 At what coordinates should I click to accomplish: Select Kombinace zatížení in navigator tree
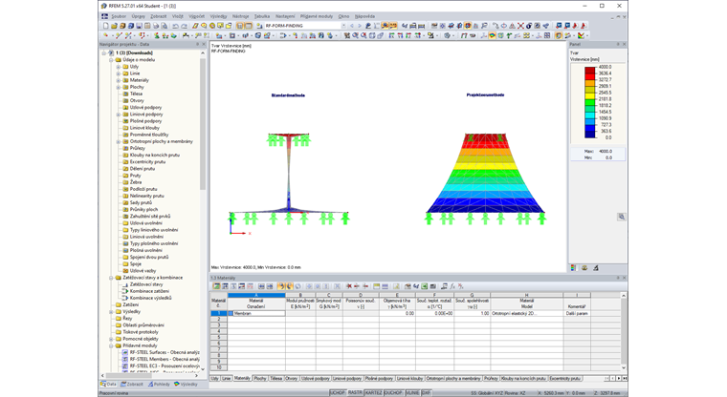[149, 291]
